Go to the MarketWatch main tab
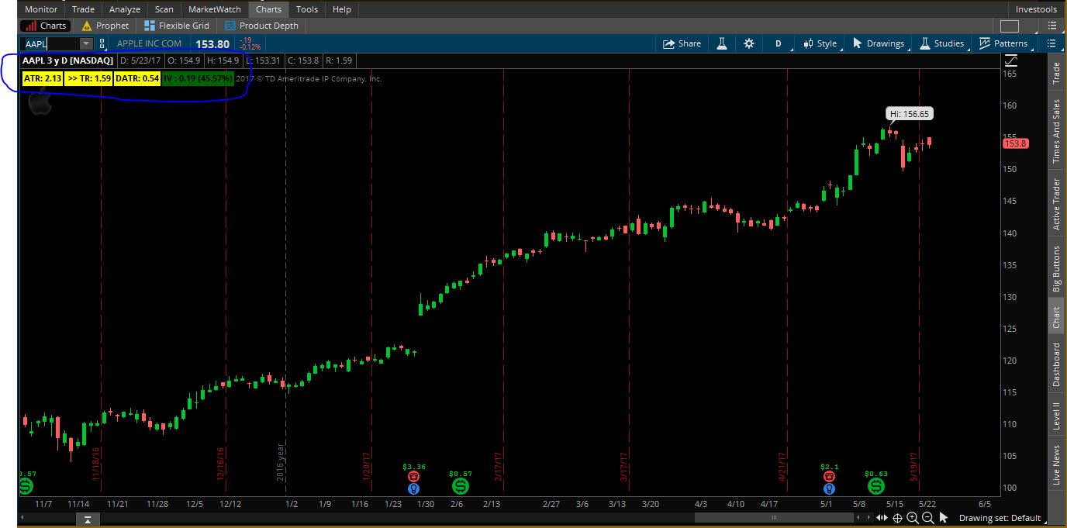This screenshot has width=1067, height=528. click(x=215, y=9)
